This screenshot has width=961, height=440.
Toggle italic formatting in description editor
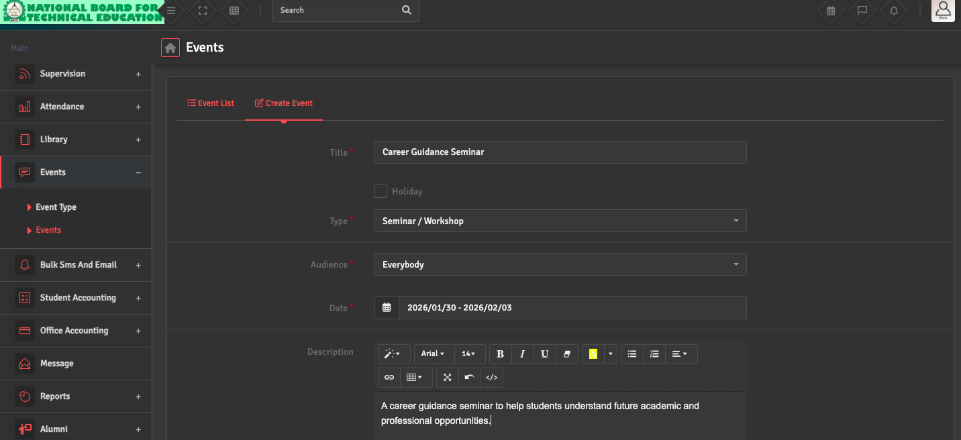click(522, 354)
